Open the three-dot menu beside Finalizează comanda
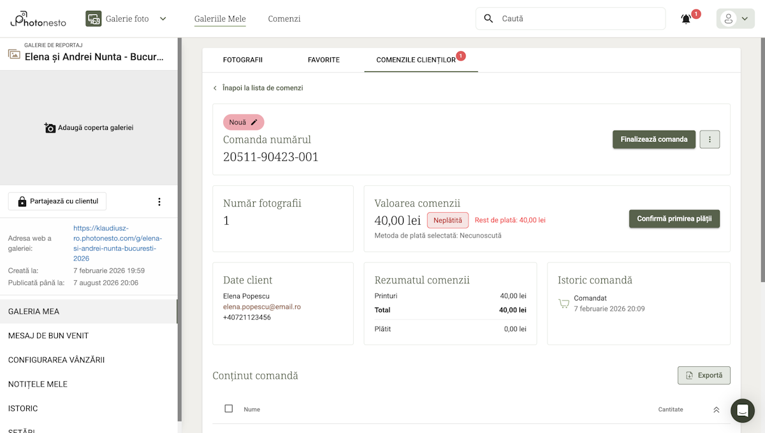This screenshot has width=765, height=433. (710, 139)
